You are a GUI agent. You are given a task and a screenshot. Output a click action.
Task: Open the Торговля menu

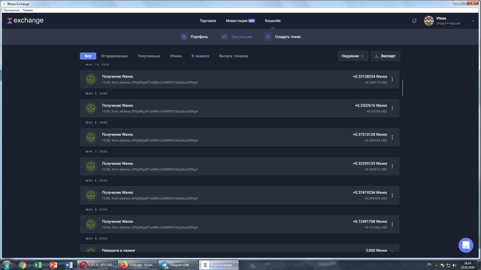pyautogui.click(x=208, y=21)
